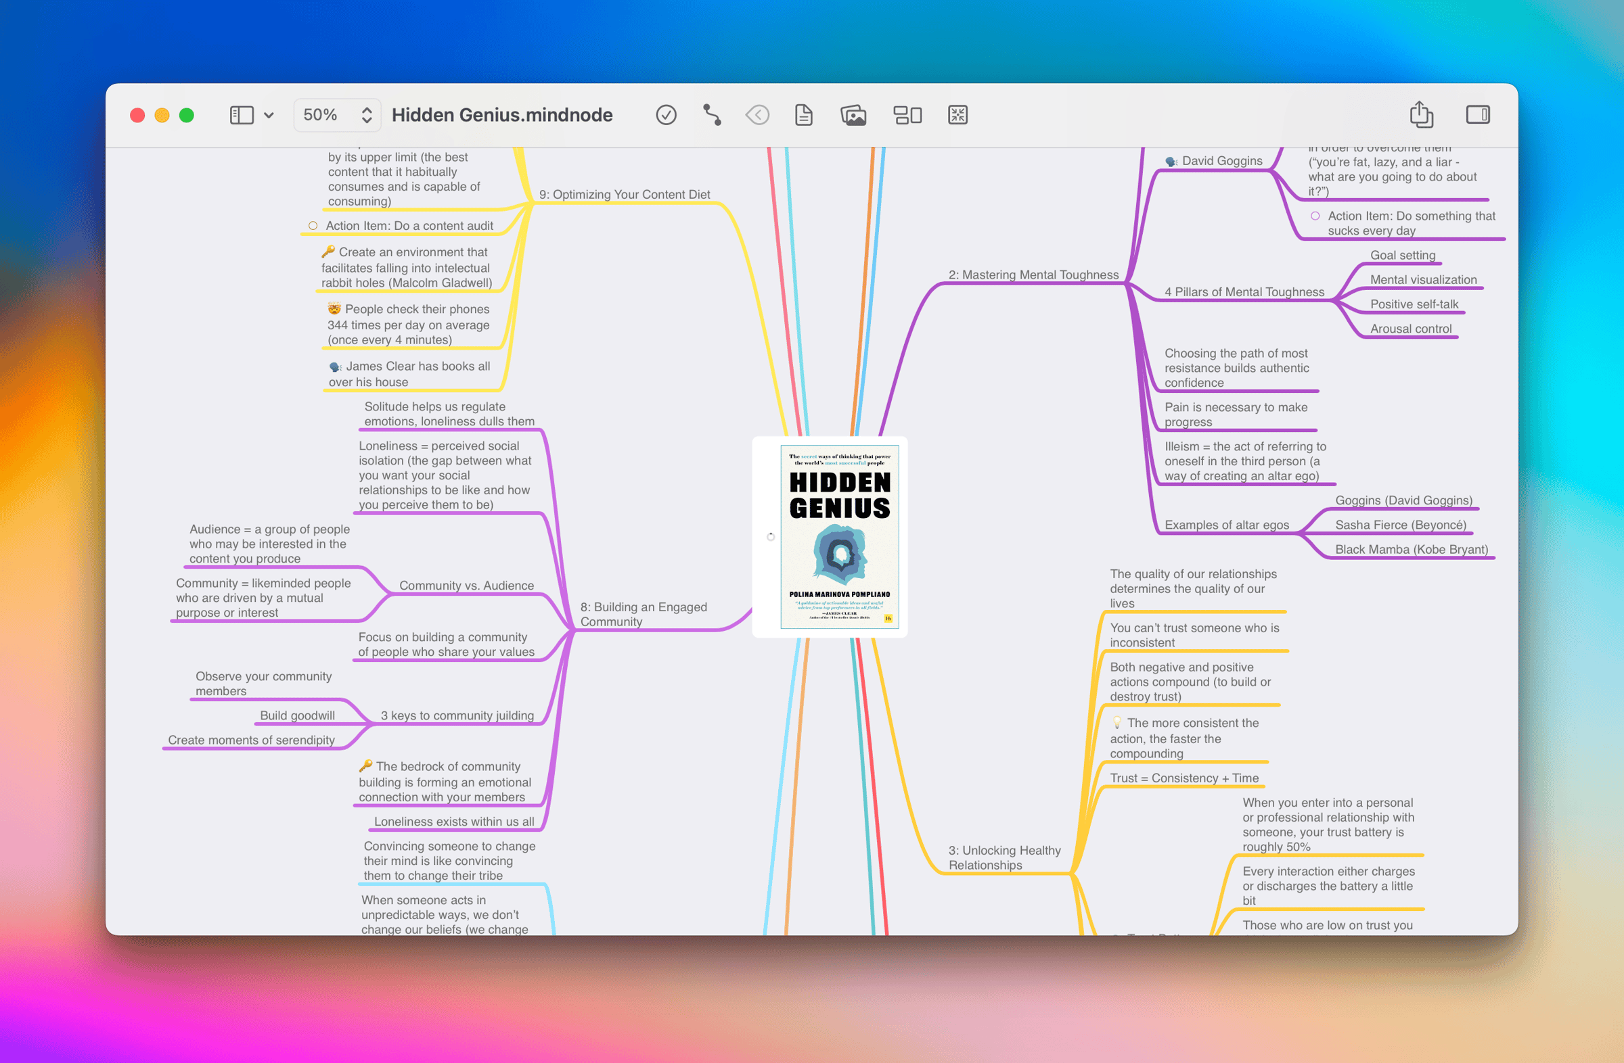1624x1063 pixels.
Task: Select node 2: Mastering Mental Toughness
Action: tap(1033, 275)
